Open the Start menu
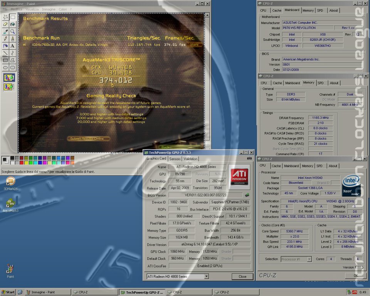Image resolution: width=370 pixels, height=296 pixels. tap(8, 292)
